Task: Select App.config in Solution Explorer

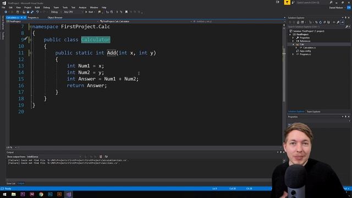Action: click(x=305, y=51)
